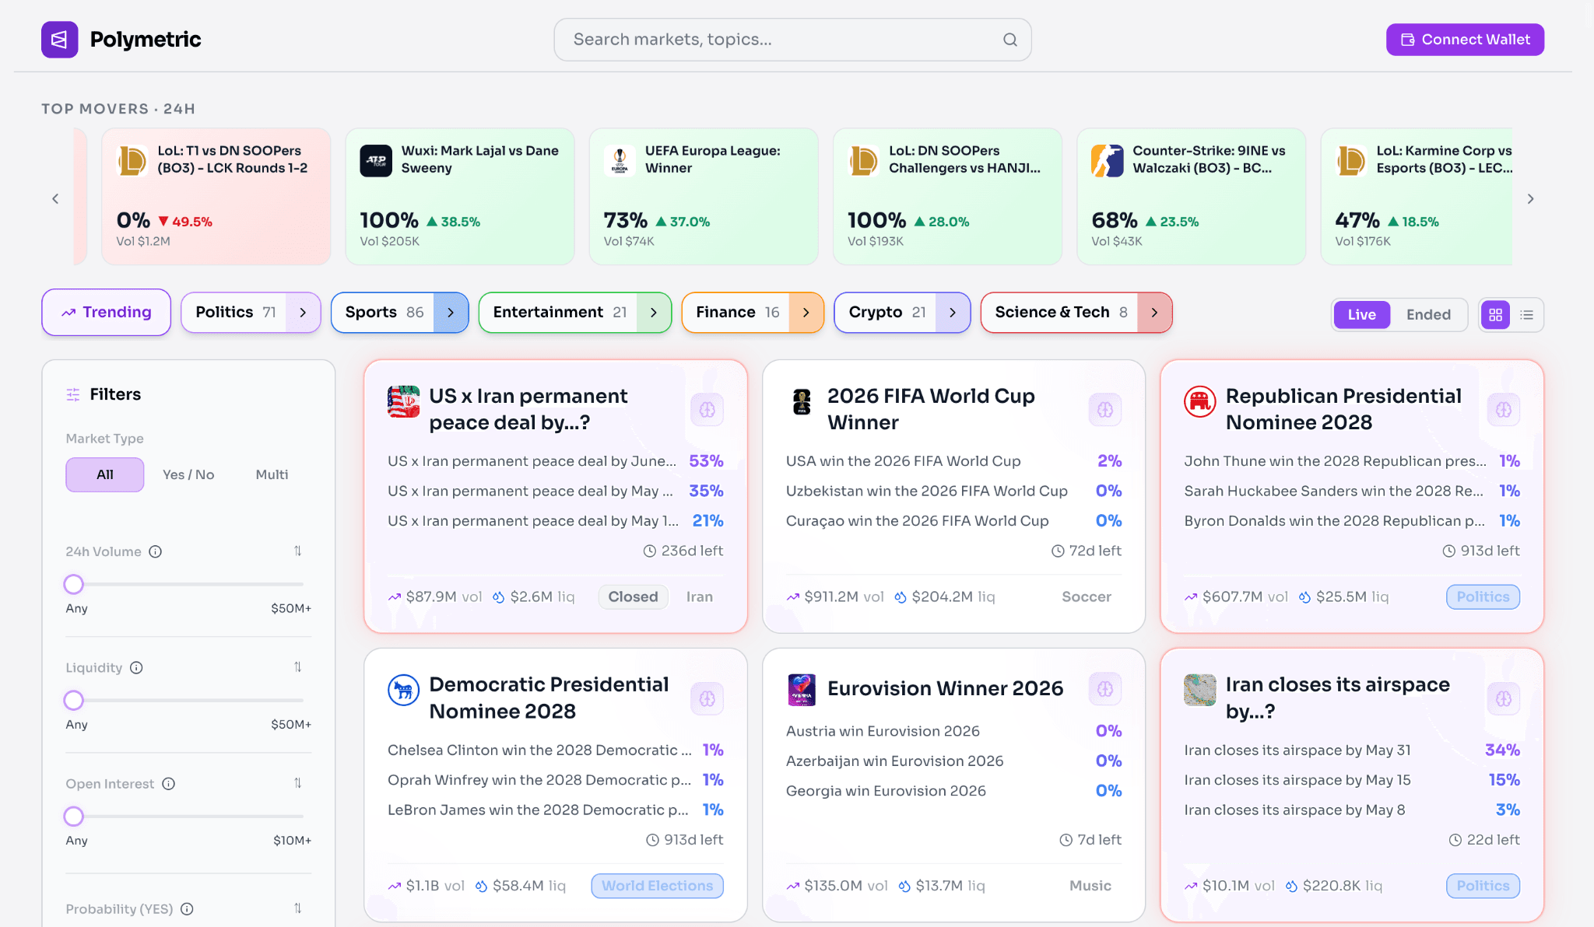Click World Elections tag on Democratic card
The height and width of the screenshot is (927, 1594).
657,886
